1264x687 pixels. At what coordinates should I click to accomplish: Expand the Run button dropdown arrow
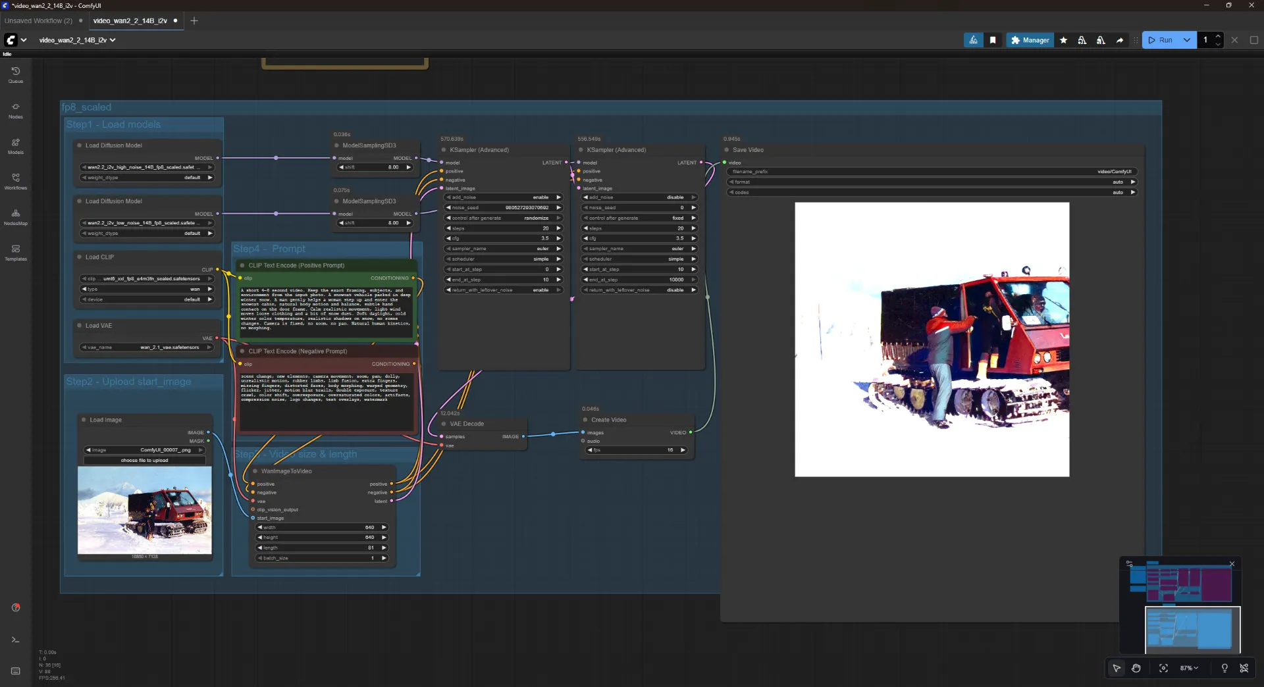[x=1186, y=40]
